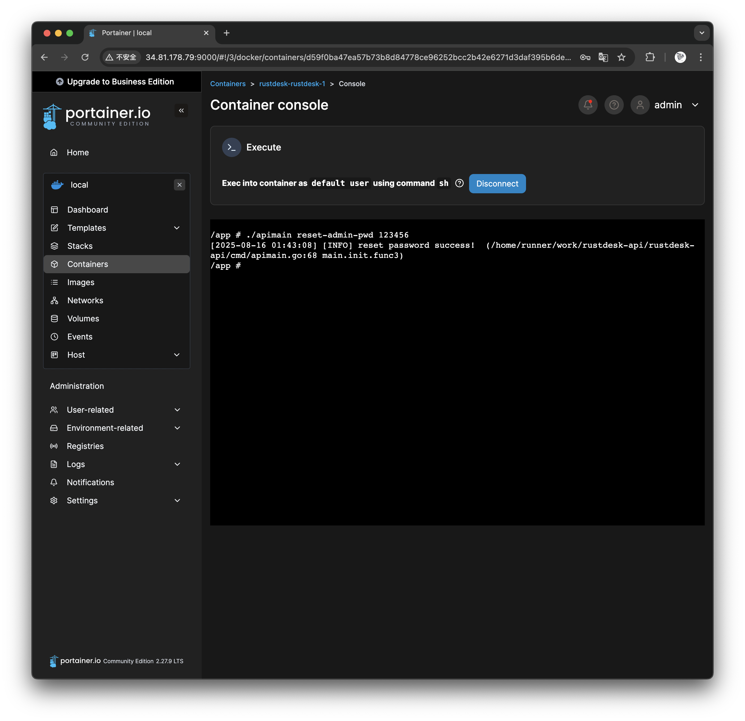Expand the Settings menu chevron
This screenshot has height=721, width=745.
(x=177, y=501)
